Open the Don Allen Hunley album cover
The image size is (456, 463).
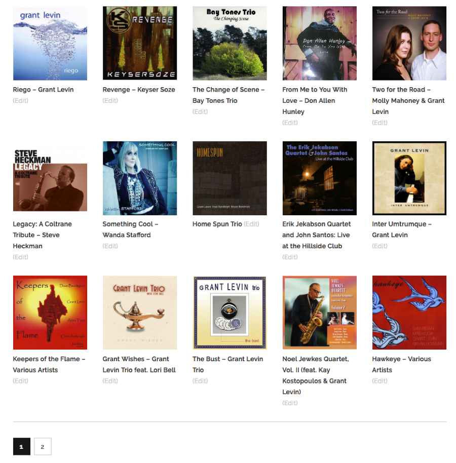pos(319,43)
